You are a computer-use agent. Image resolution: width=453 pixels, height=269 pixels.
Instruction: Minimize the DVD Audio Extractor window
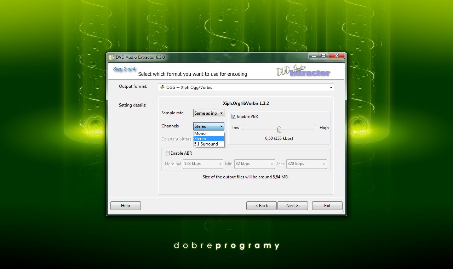(314, 56)
